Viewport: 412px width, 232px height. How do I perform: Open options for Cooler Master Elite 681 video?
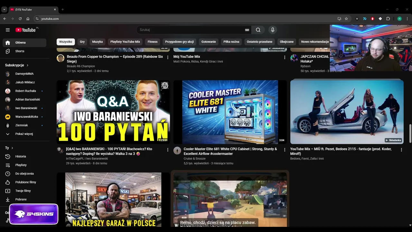point(285,150)
